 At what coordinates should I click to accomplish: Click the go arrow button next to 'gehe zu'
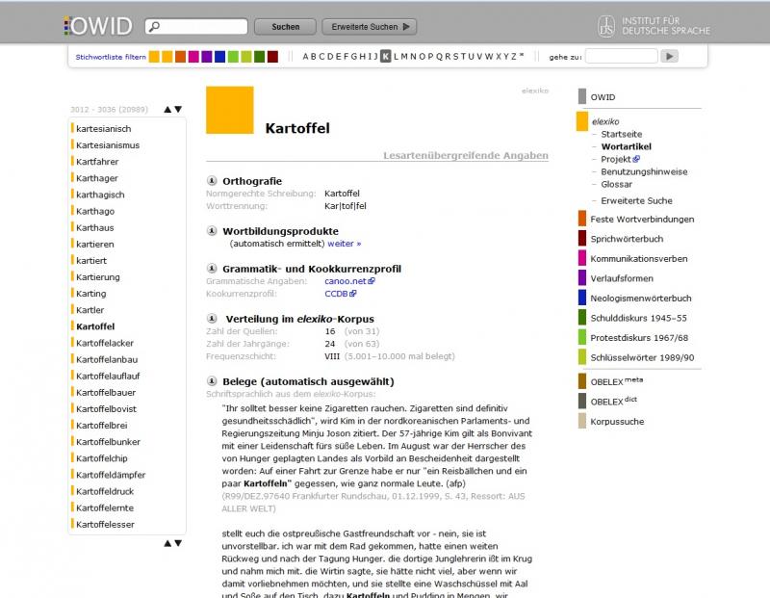coord(669,56)
